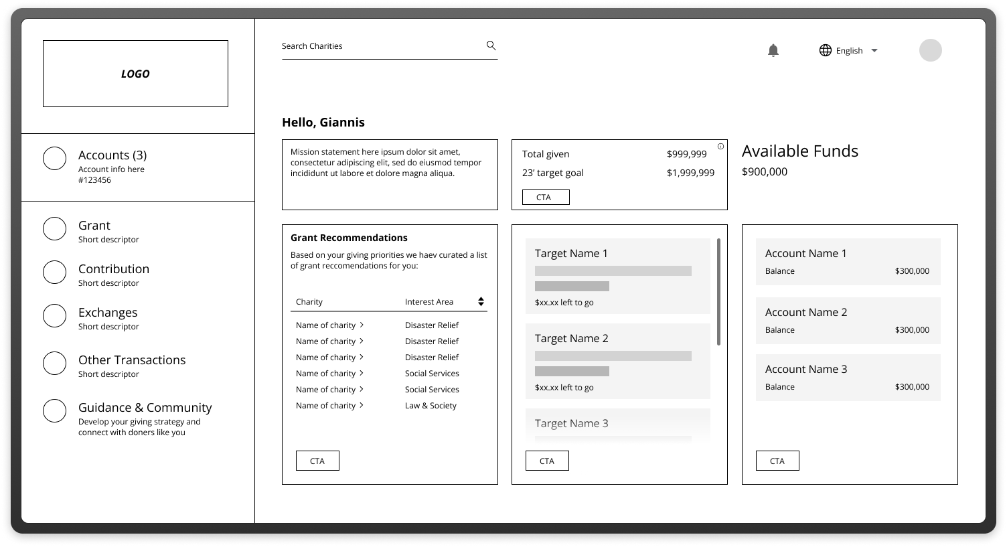Open Other Transactions in the sidebar
1007x547 pixels.
[132, 360]
